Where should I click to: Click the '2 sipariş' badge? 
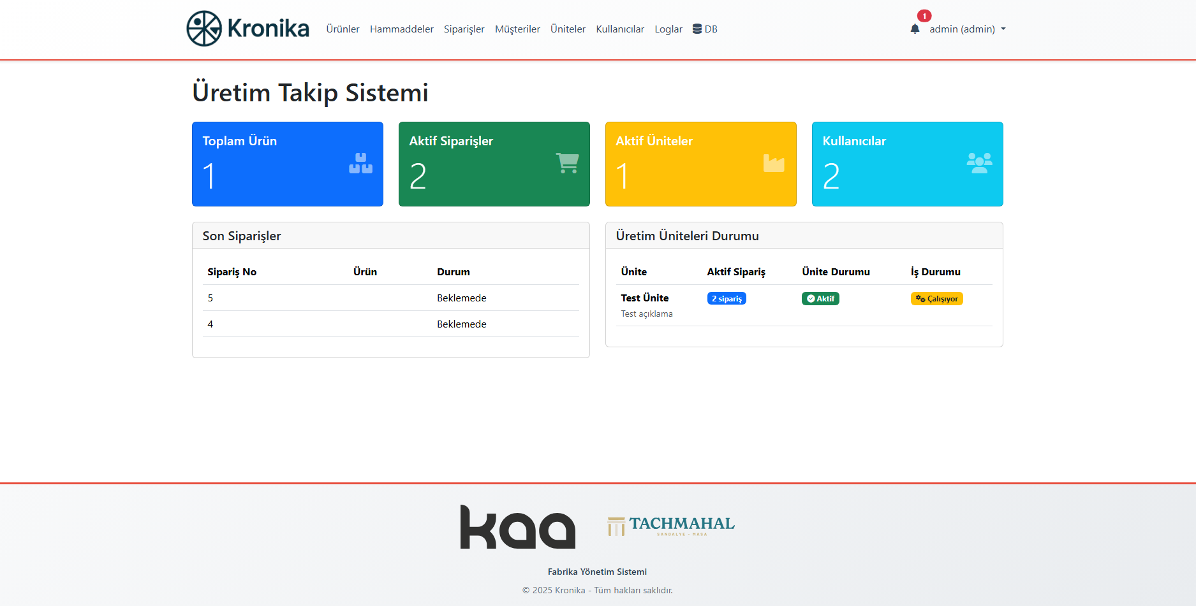727,298
